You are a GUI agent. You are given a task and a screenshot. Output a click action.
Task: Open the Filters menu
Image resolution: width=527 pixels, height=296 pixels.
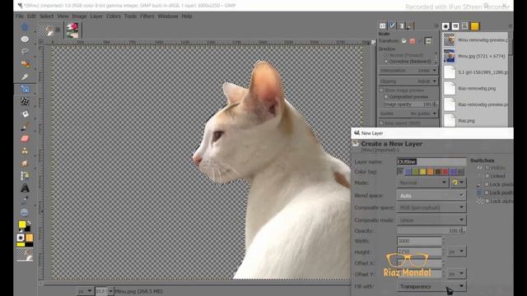147,16
